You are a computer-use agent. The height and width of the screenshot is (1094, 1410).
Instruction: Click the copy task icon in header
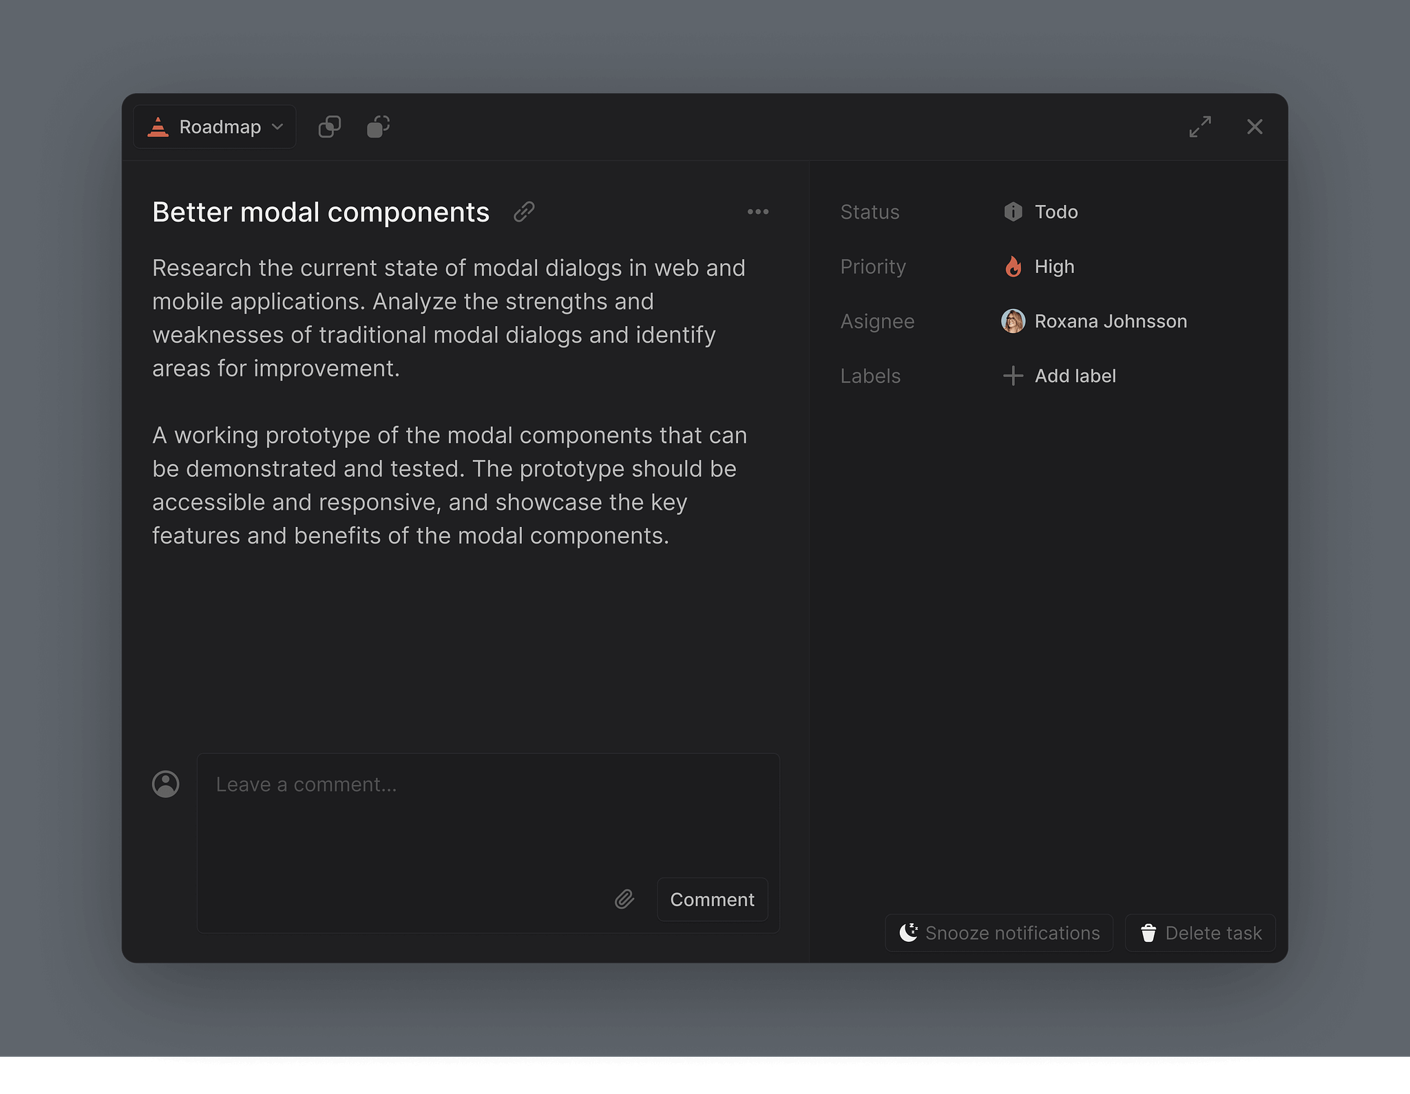point(330,127)
